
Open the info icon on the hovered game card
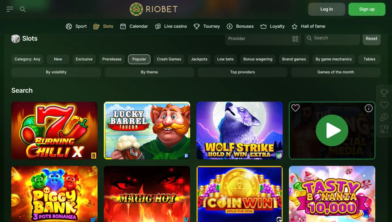coord(368,108)
